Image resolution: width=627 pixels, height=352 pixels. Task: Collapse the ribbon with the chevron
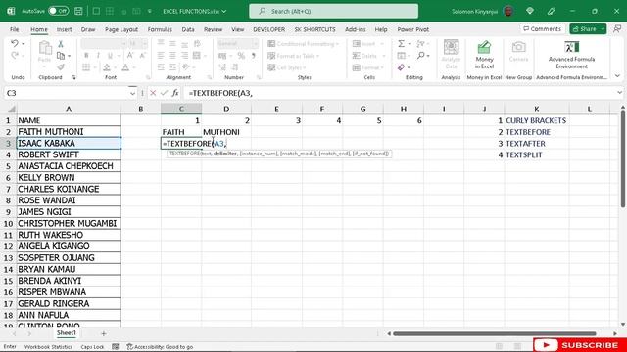tap(617, 76)
